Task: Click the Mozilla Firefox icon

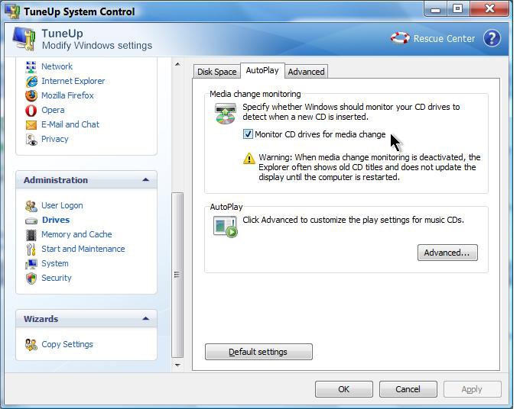Action: pyautogui.click(x=31, y=95)
